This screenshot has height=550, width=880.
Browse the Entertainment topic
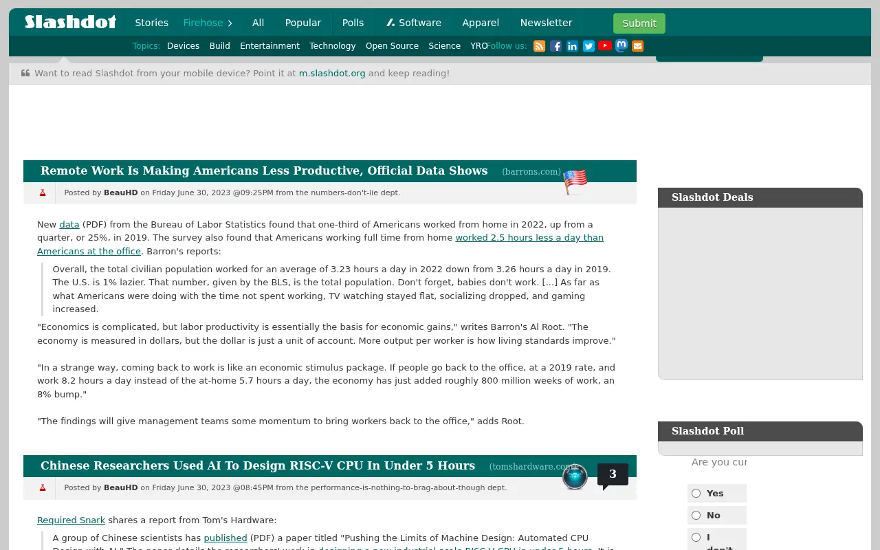click(269, 46)
